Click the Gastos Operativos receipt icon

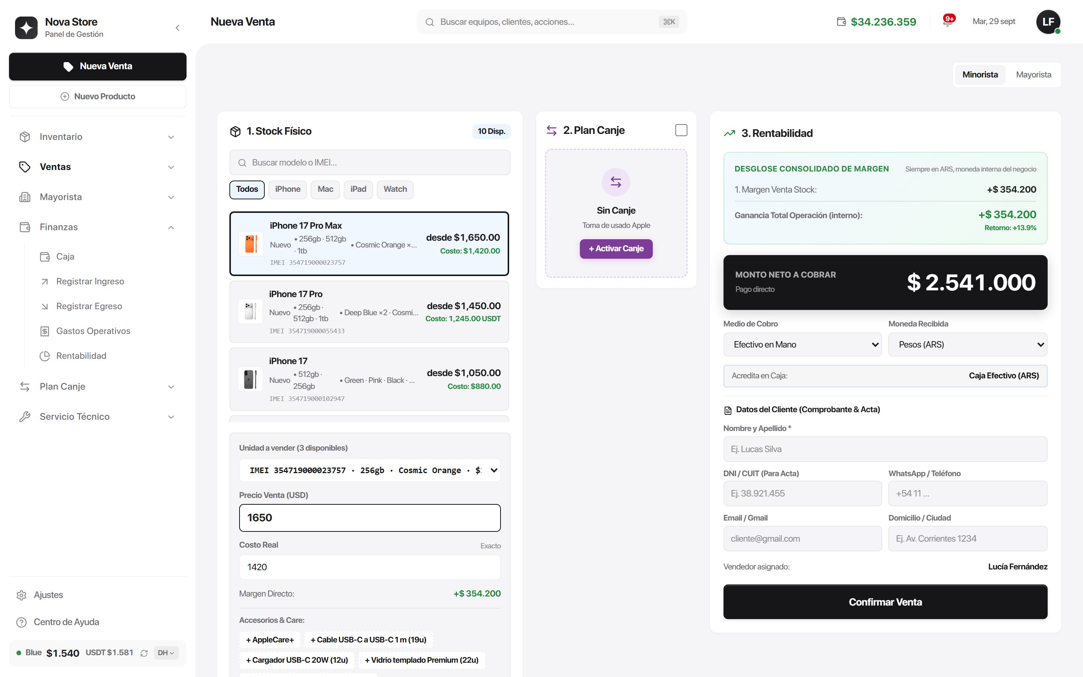coord(45,331)
